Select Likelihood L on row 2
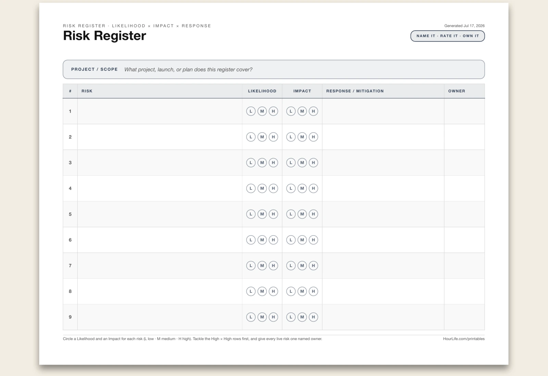The width and height of the screenshot is (548, 376). 251,137
